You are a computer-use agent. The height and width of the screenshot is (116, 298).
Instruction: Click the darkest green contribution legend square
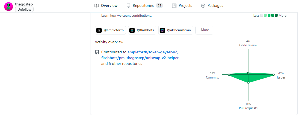coord(276,16)
